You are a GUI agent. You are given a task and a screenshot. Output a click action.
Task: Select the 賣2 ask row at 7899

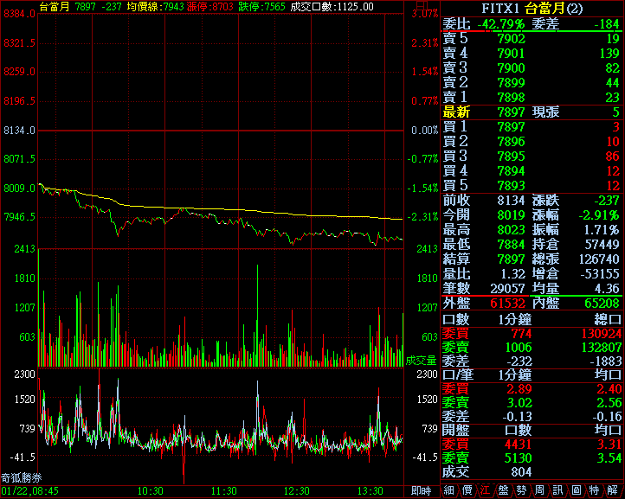[x=532, y=83]
